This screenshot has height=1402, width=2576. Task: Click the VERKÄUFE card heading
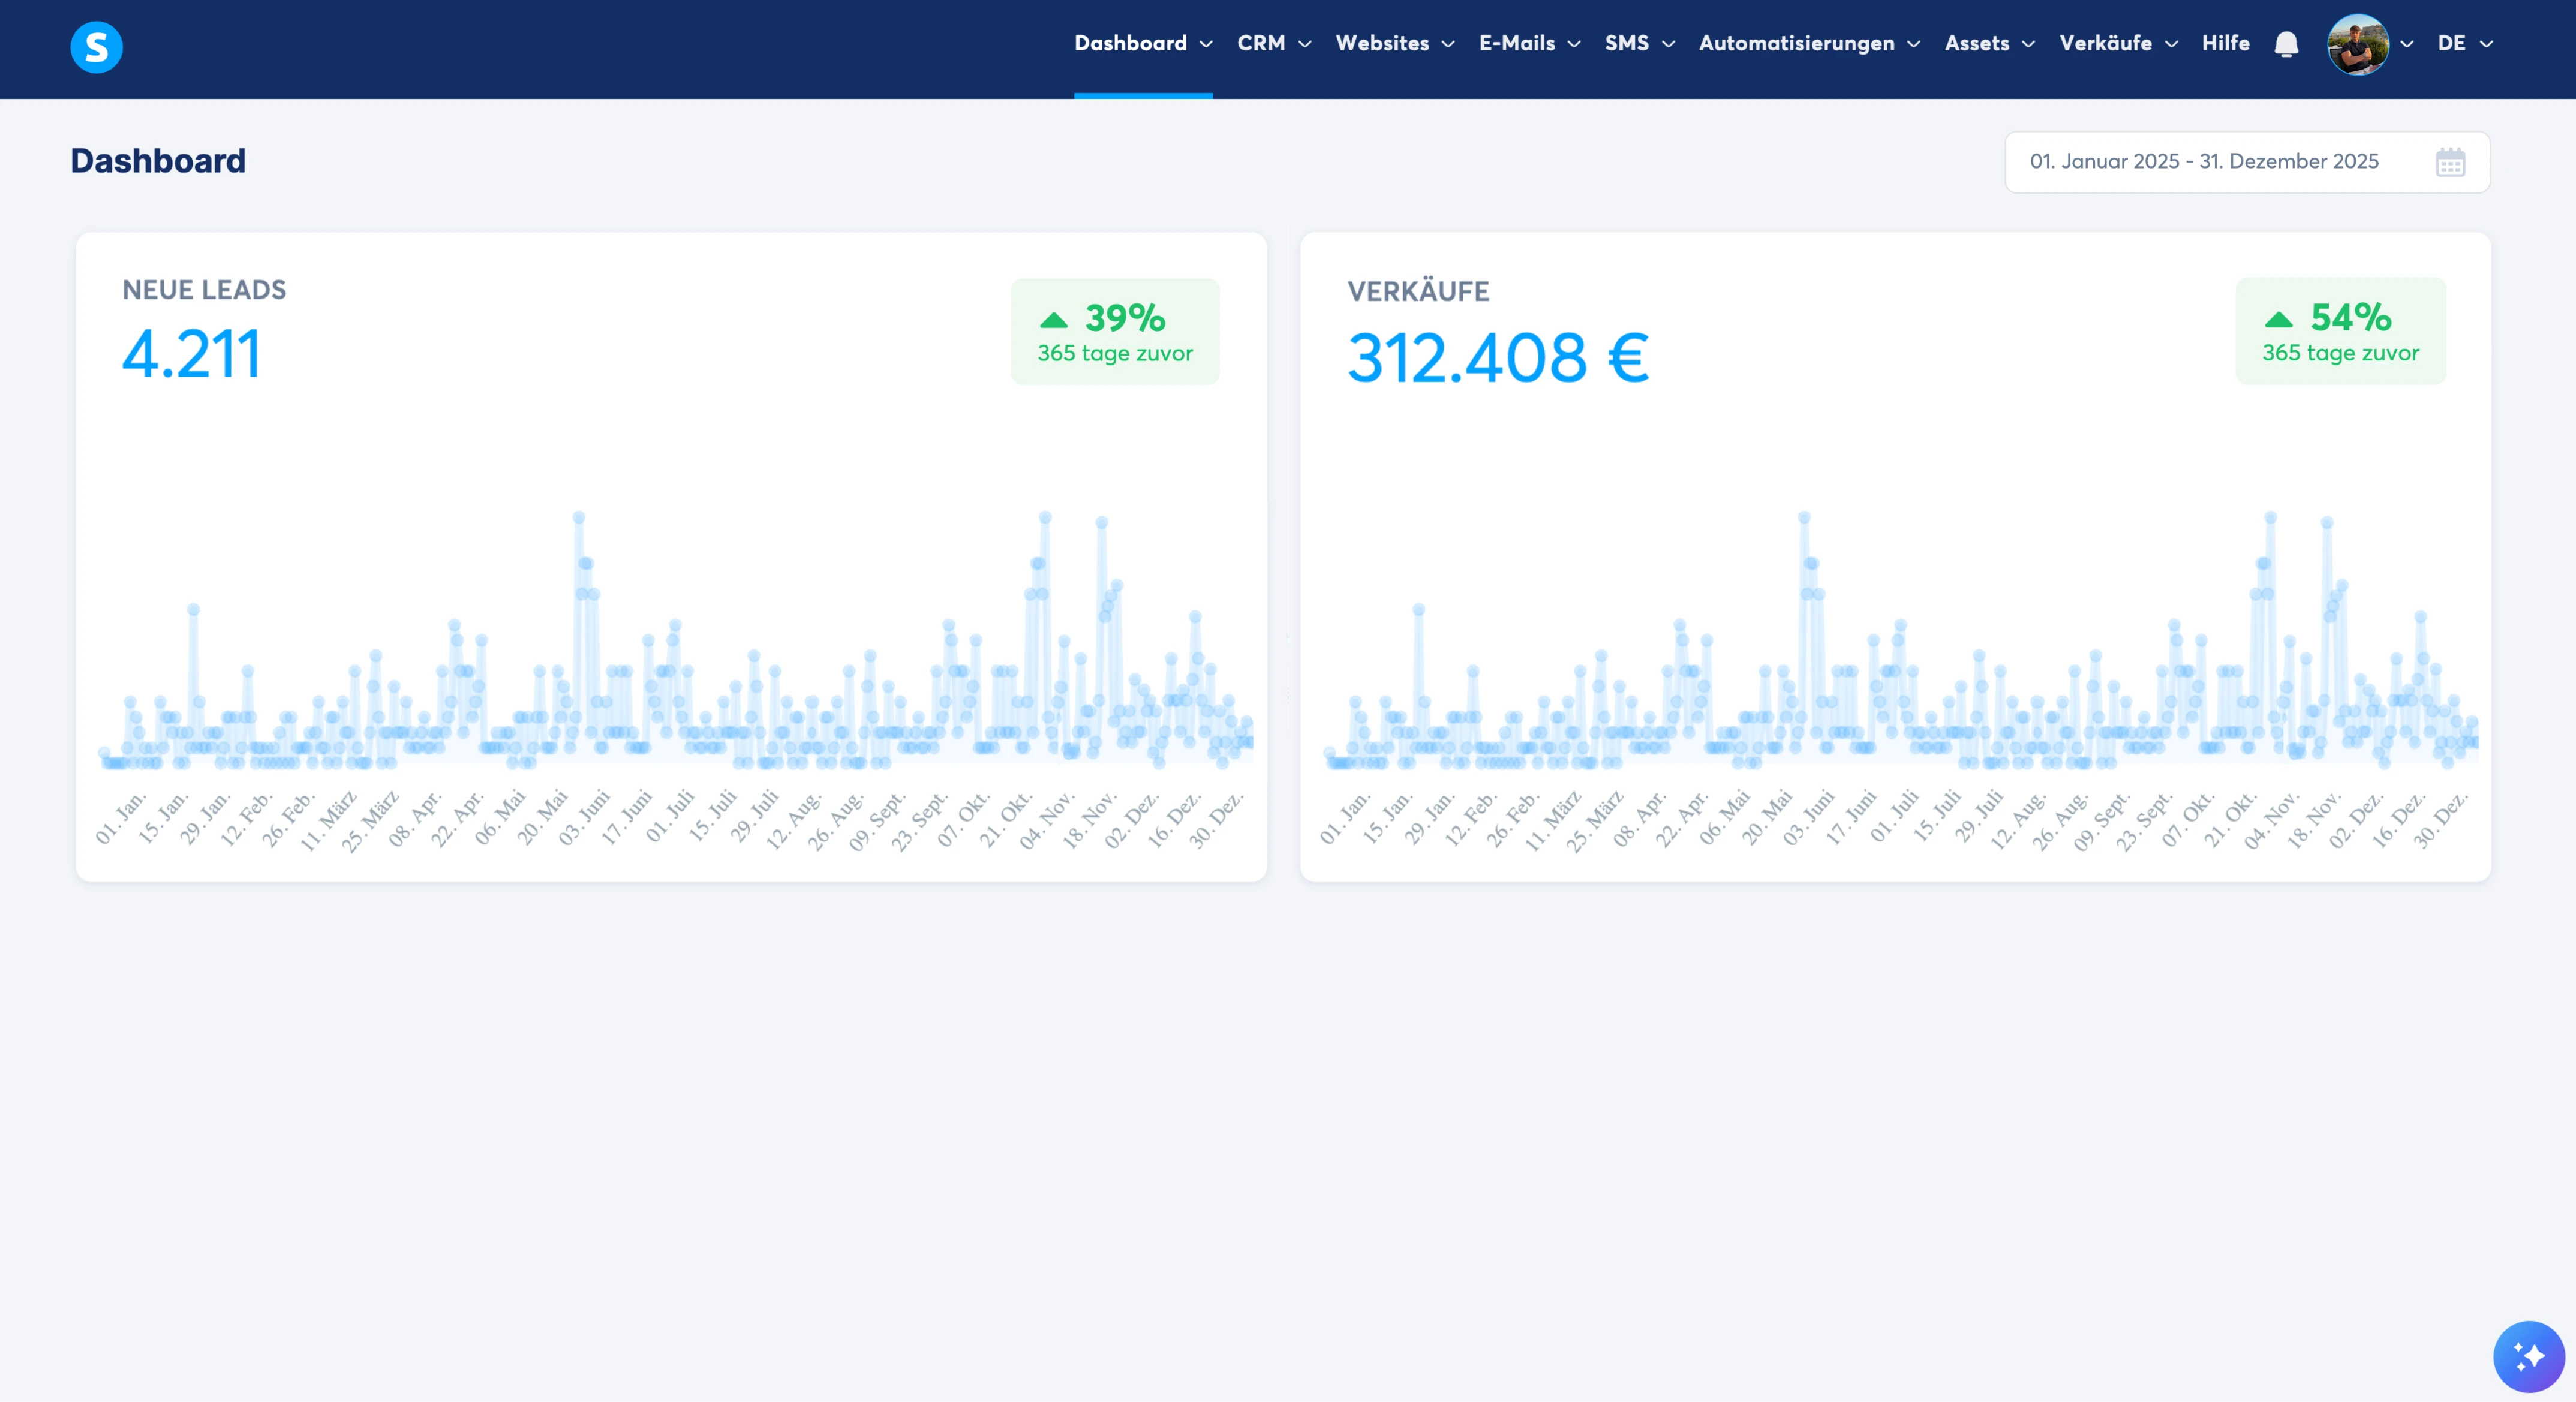1418,292
